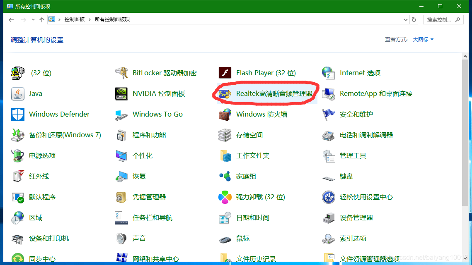Click the forward navigation arrow
472x265 pixels.
click(x=24, y=20)
